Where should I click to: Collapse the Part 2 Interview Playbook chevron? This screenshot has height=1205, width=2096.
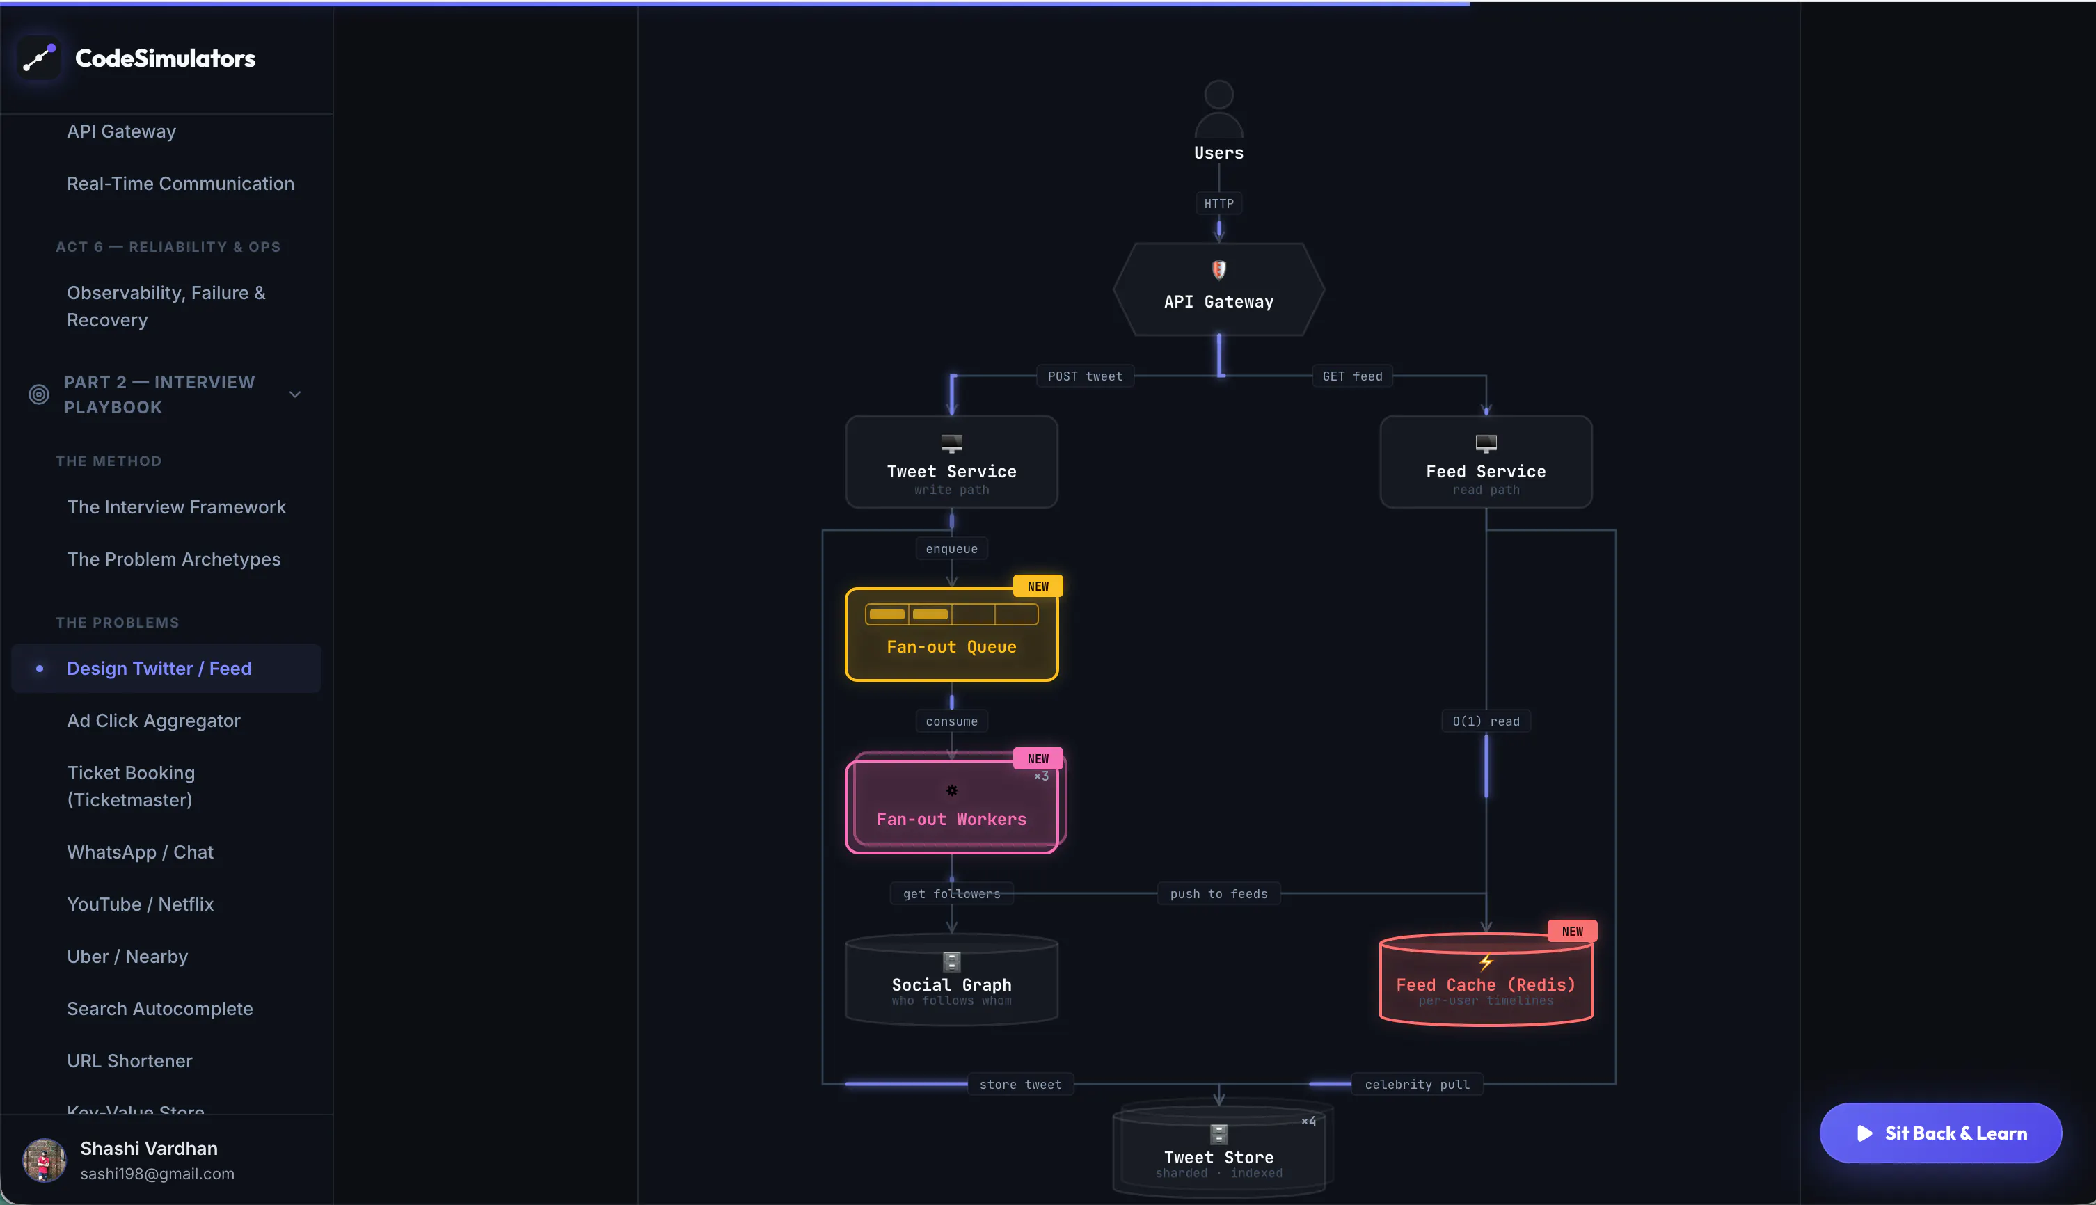click(x=294, y=394)
